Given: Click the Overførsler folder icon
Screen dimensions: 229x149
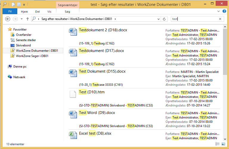Looking at the screenshot, I should (x=13, y=35).
